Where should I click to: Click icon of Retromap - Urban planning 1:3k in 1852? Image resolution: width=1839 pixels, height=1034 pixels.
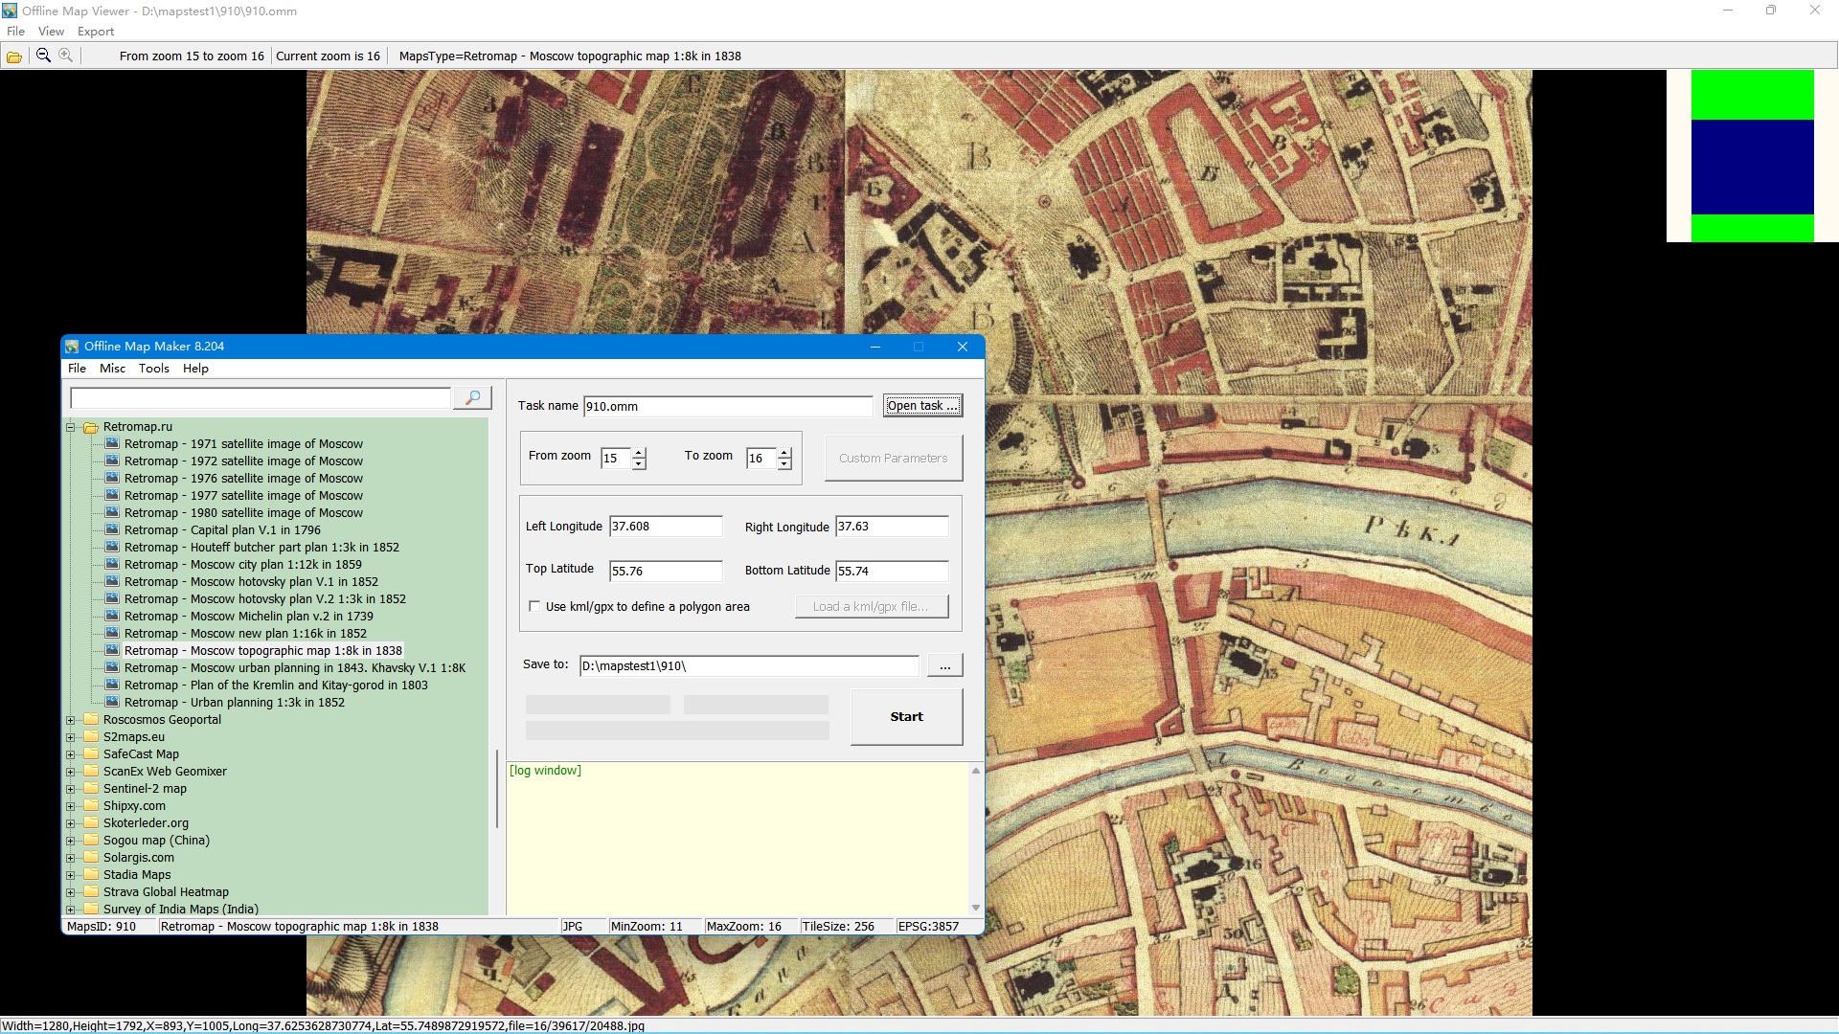tap(112, 702)
